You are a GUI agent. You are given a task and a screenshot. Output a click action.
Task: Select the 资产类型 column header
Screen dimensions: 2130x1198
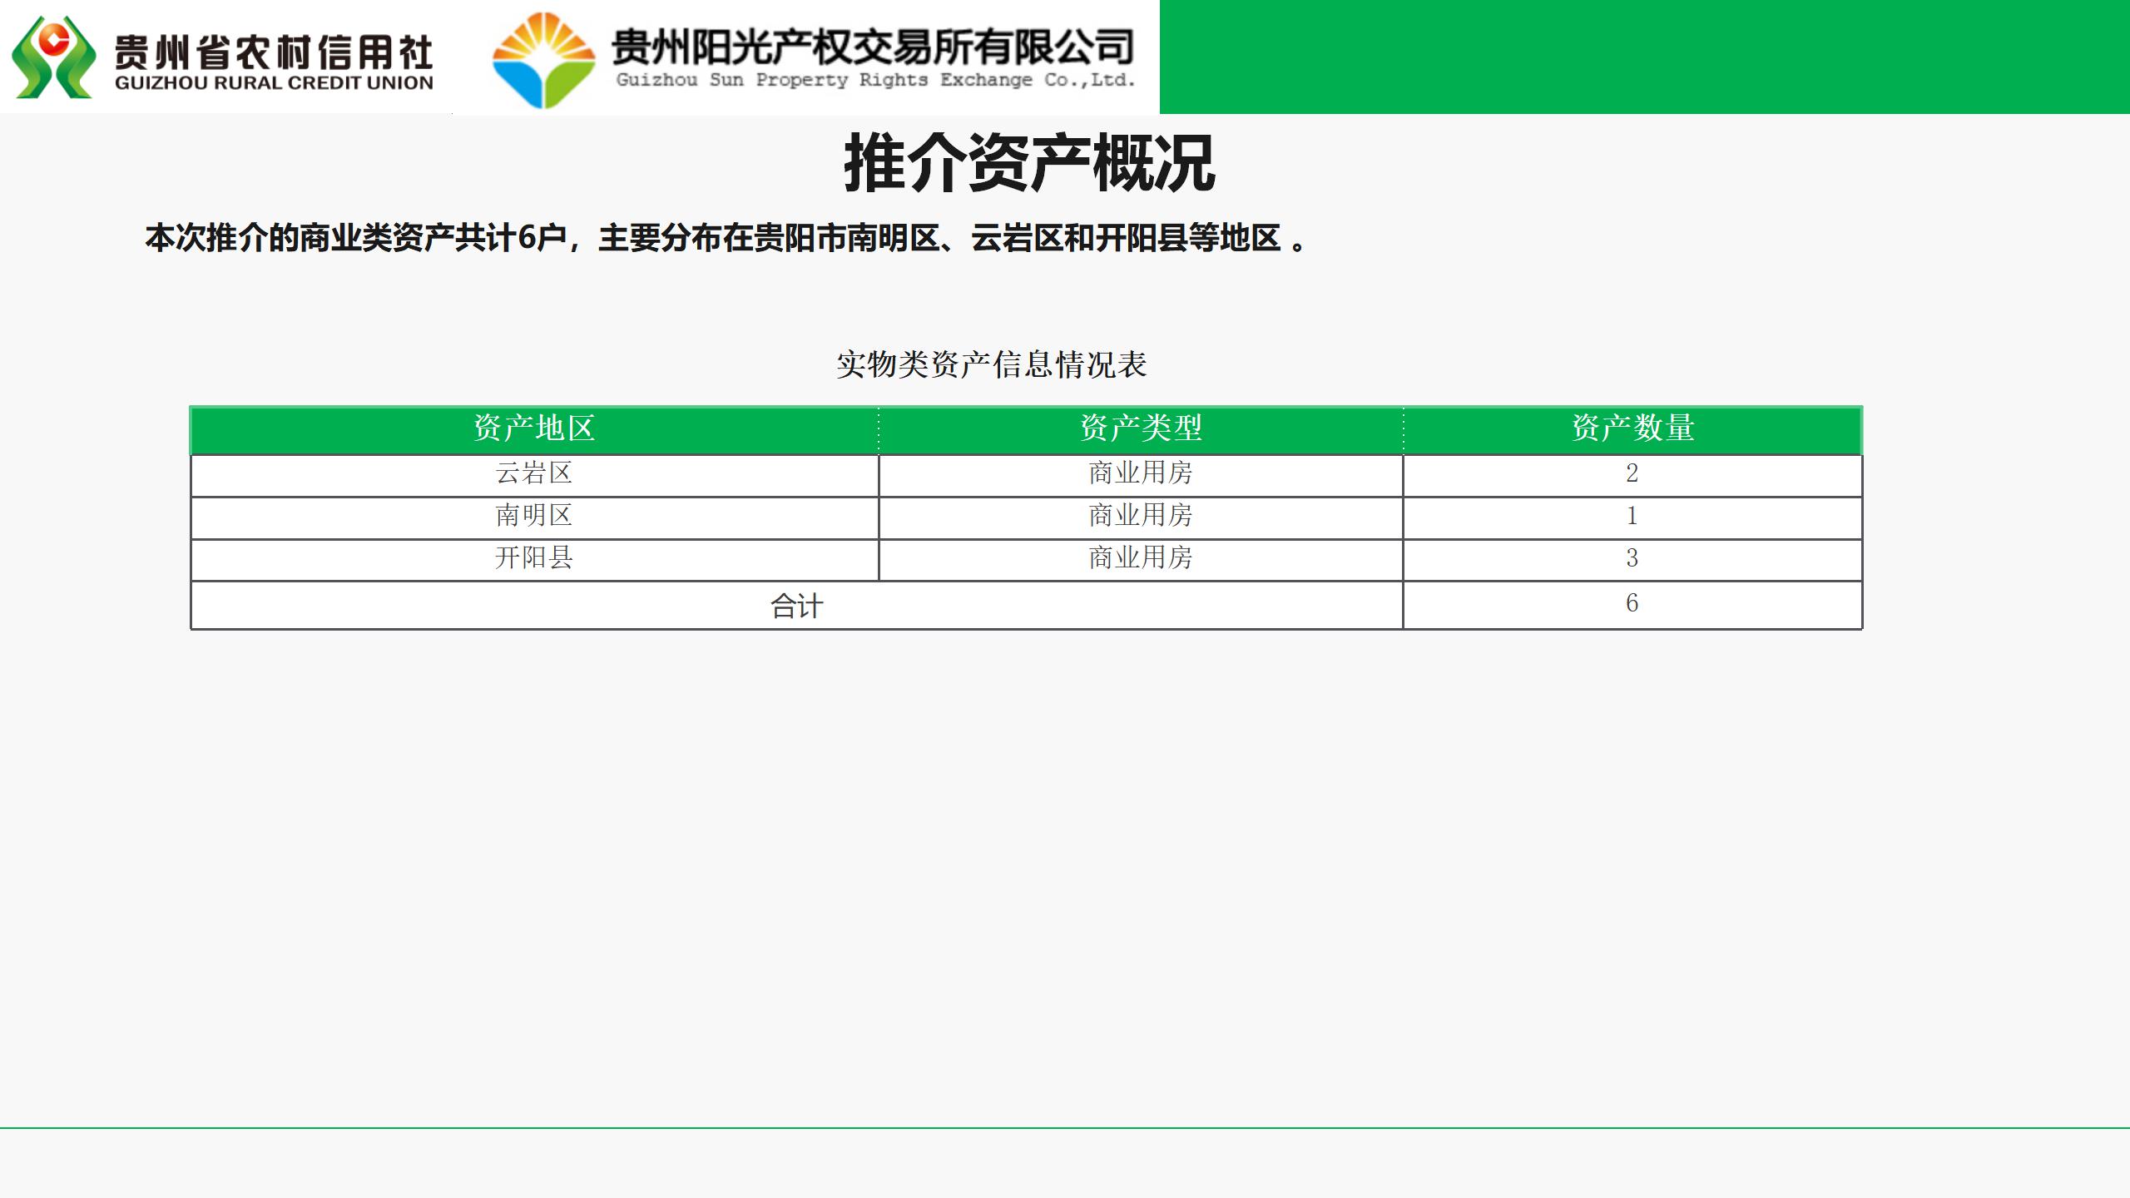tap(1141, 428)
